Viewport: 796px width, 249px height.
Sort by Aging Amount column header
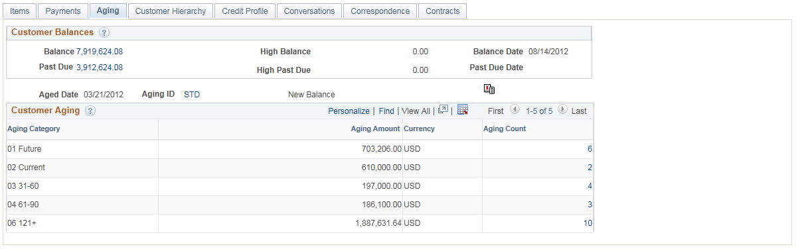point(376,128)
